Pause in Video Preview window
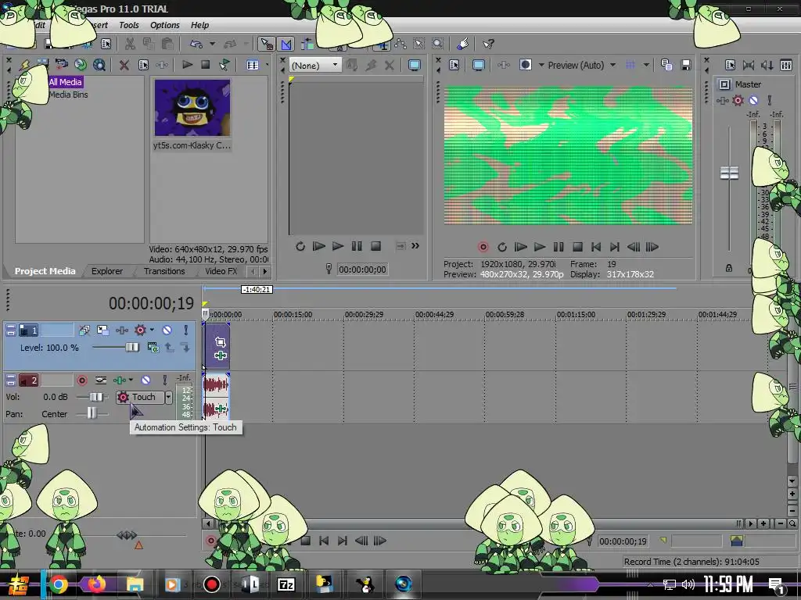 pos(559,247)
